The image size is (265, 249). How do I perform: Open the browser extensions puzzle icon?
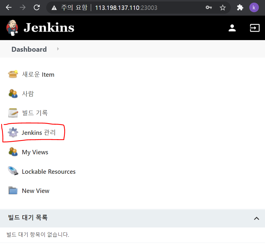coord(240,8)
